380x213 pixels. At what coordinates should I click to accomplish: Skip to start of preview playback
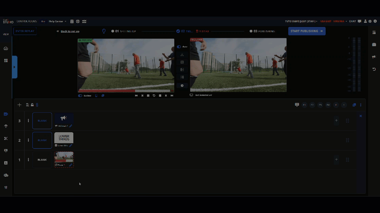(x=136, y=96)
